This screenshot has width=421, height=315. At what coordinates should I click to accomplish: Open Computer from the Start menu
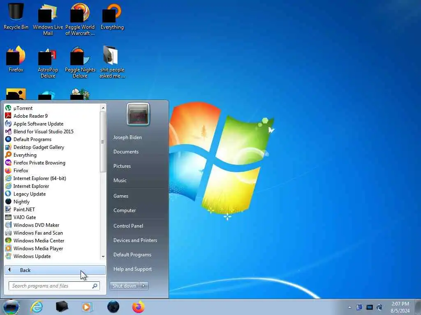point(124,210)
